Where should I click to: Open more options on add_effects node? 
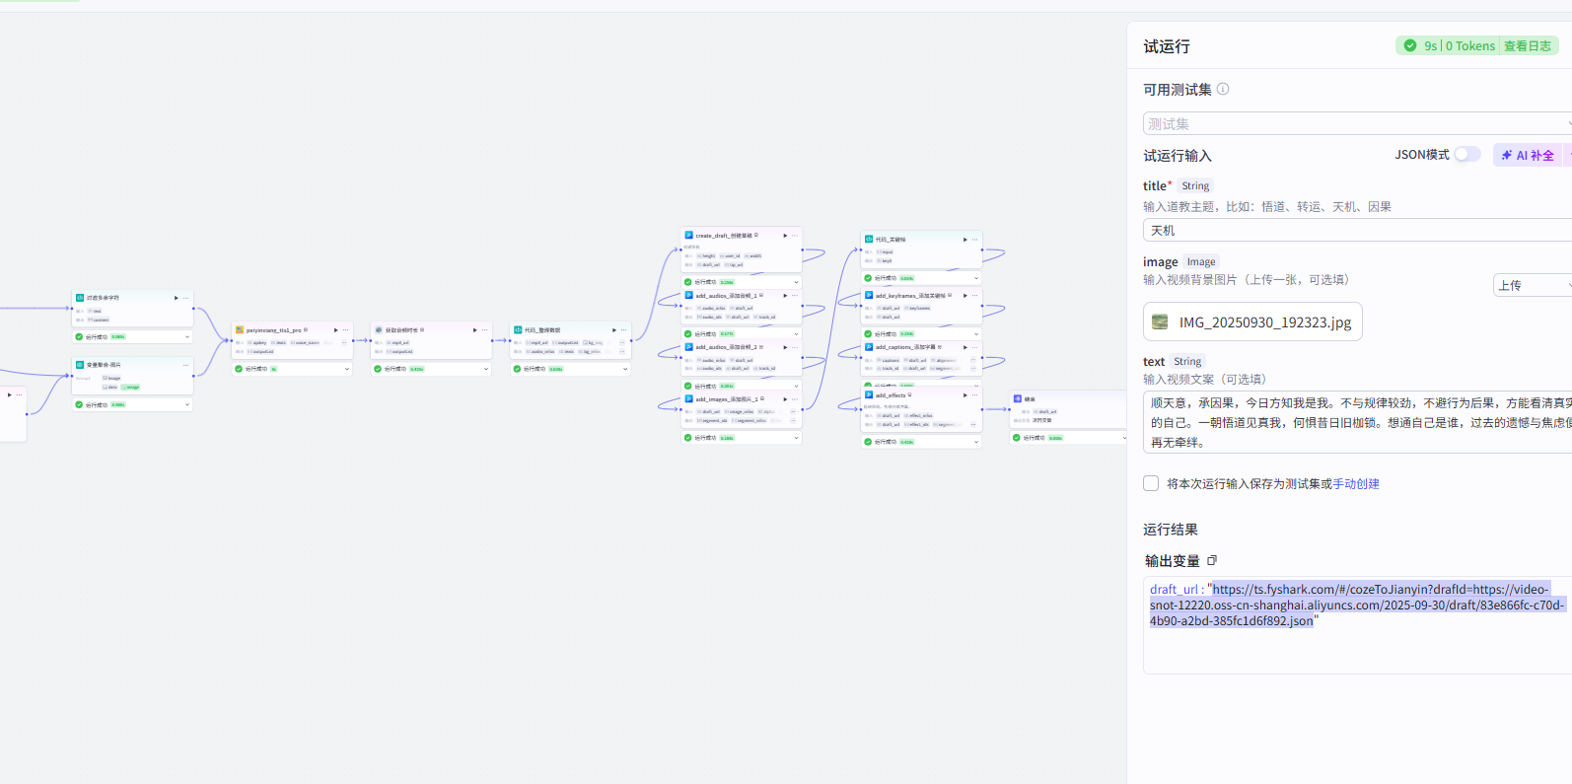pyautogui.click(x=974, y=395)
